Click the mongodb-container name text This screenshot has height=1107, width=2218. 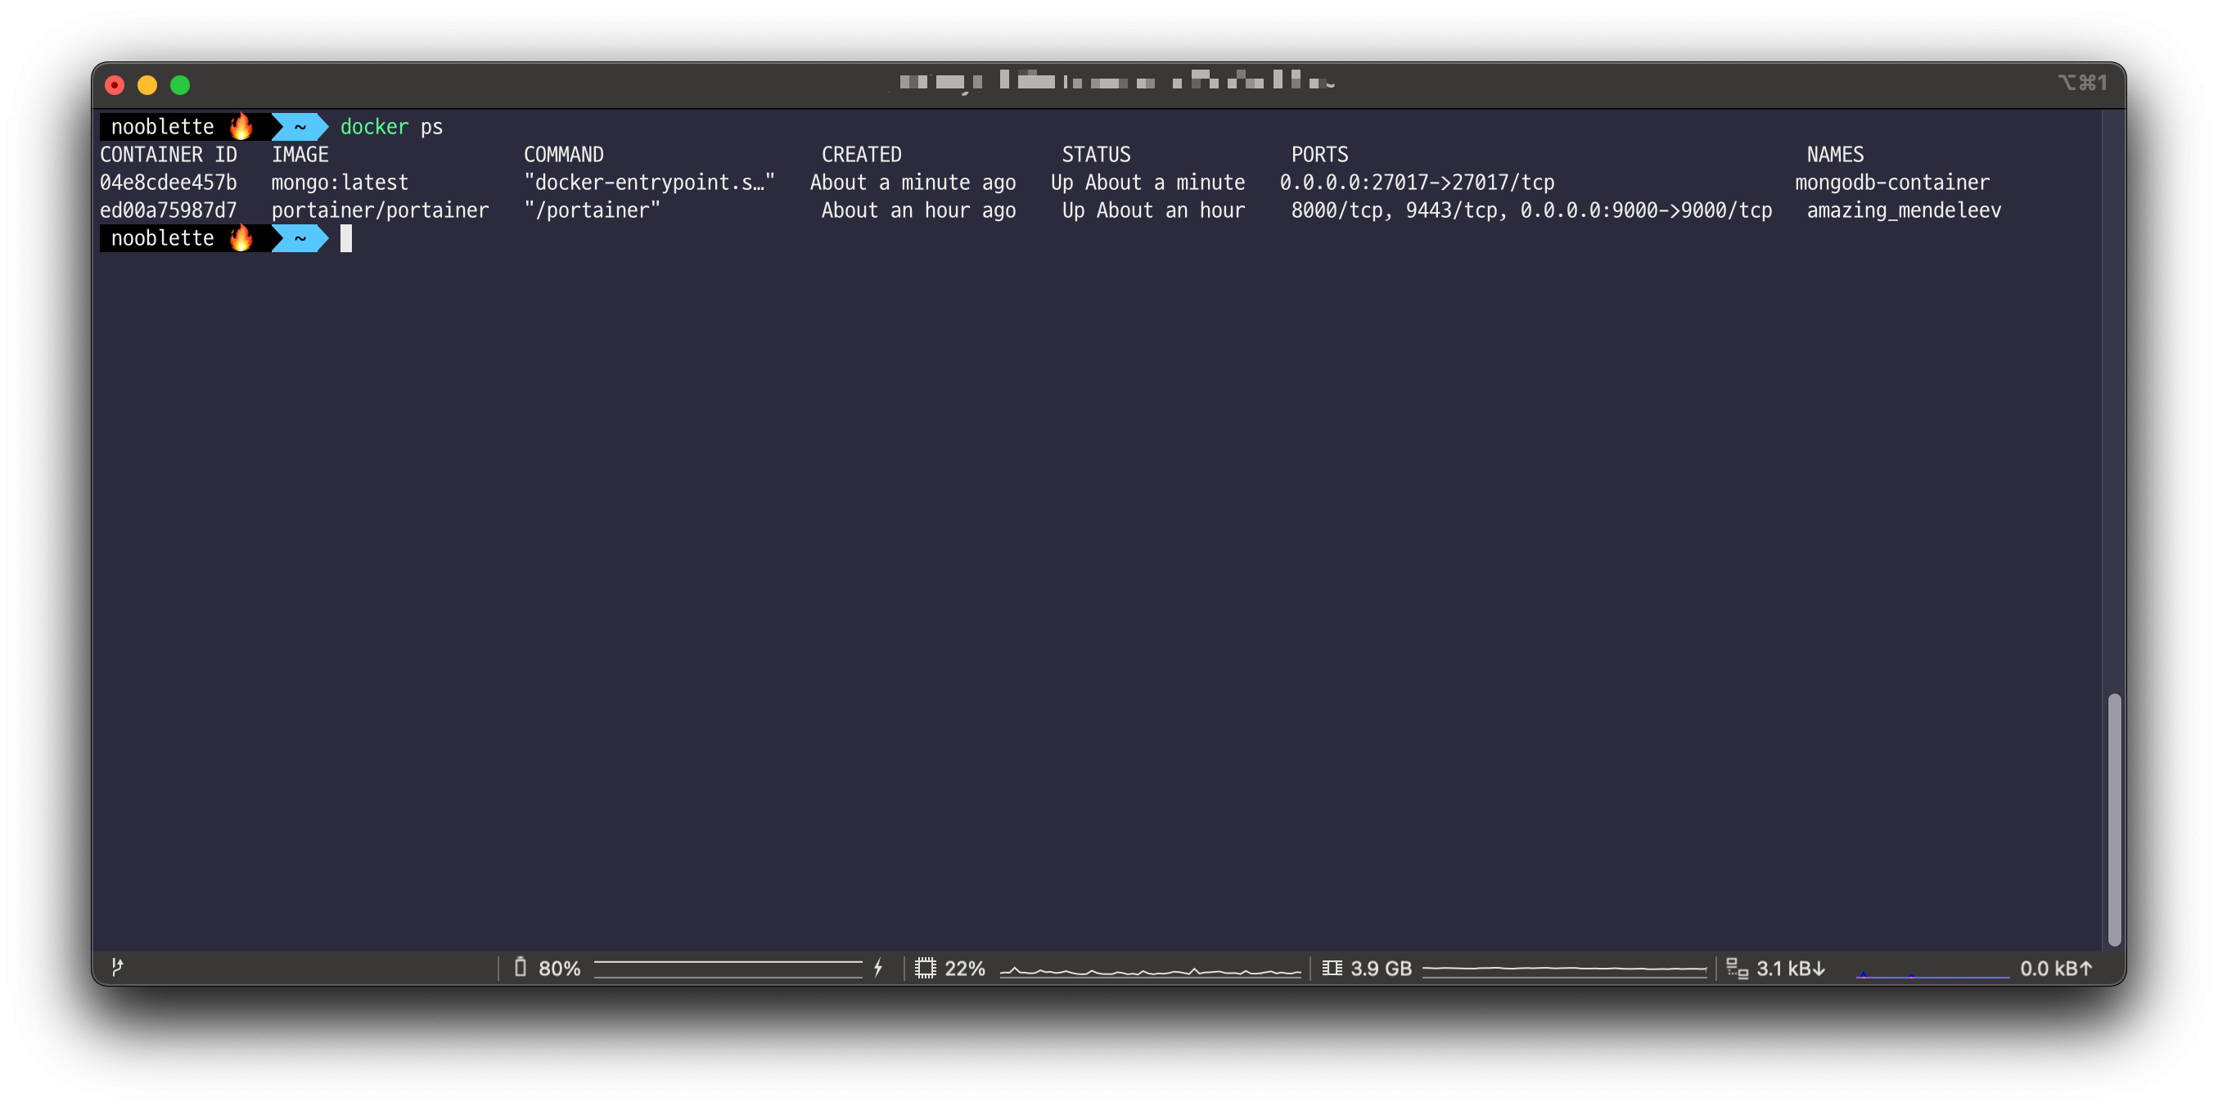(1891, 183)
